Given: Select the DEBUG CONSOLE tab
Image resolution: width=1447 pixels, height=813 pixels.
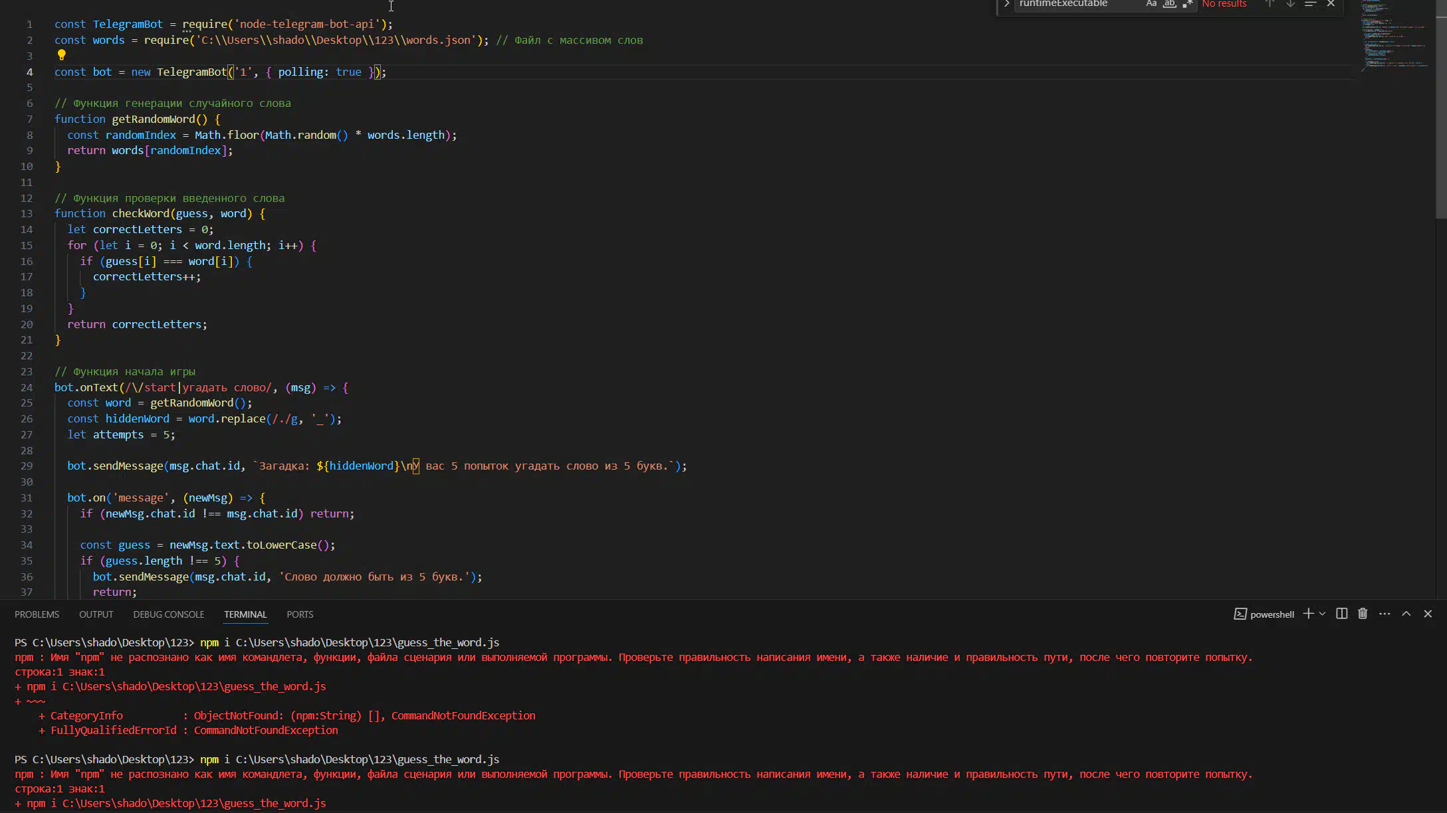Looking at the screenshot, I should [x=168, y=614].
